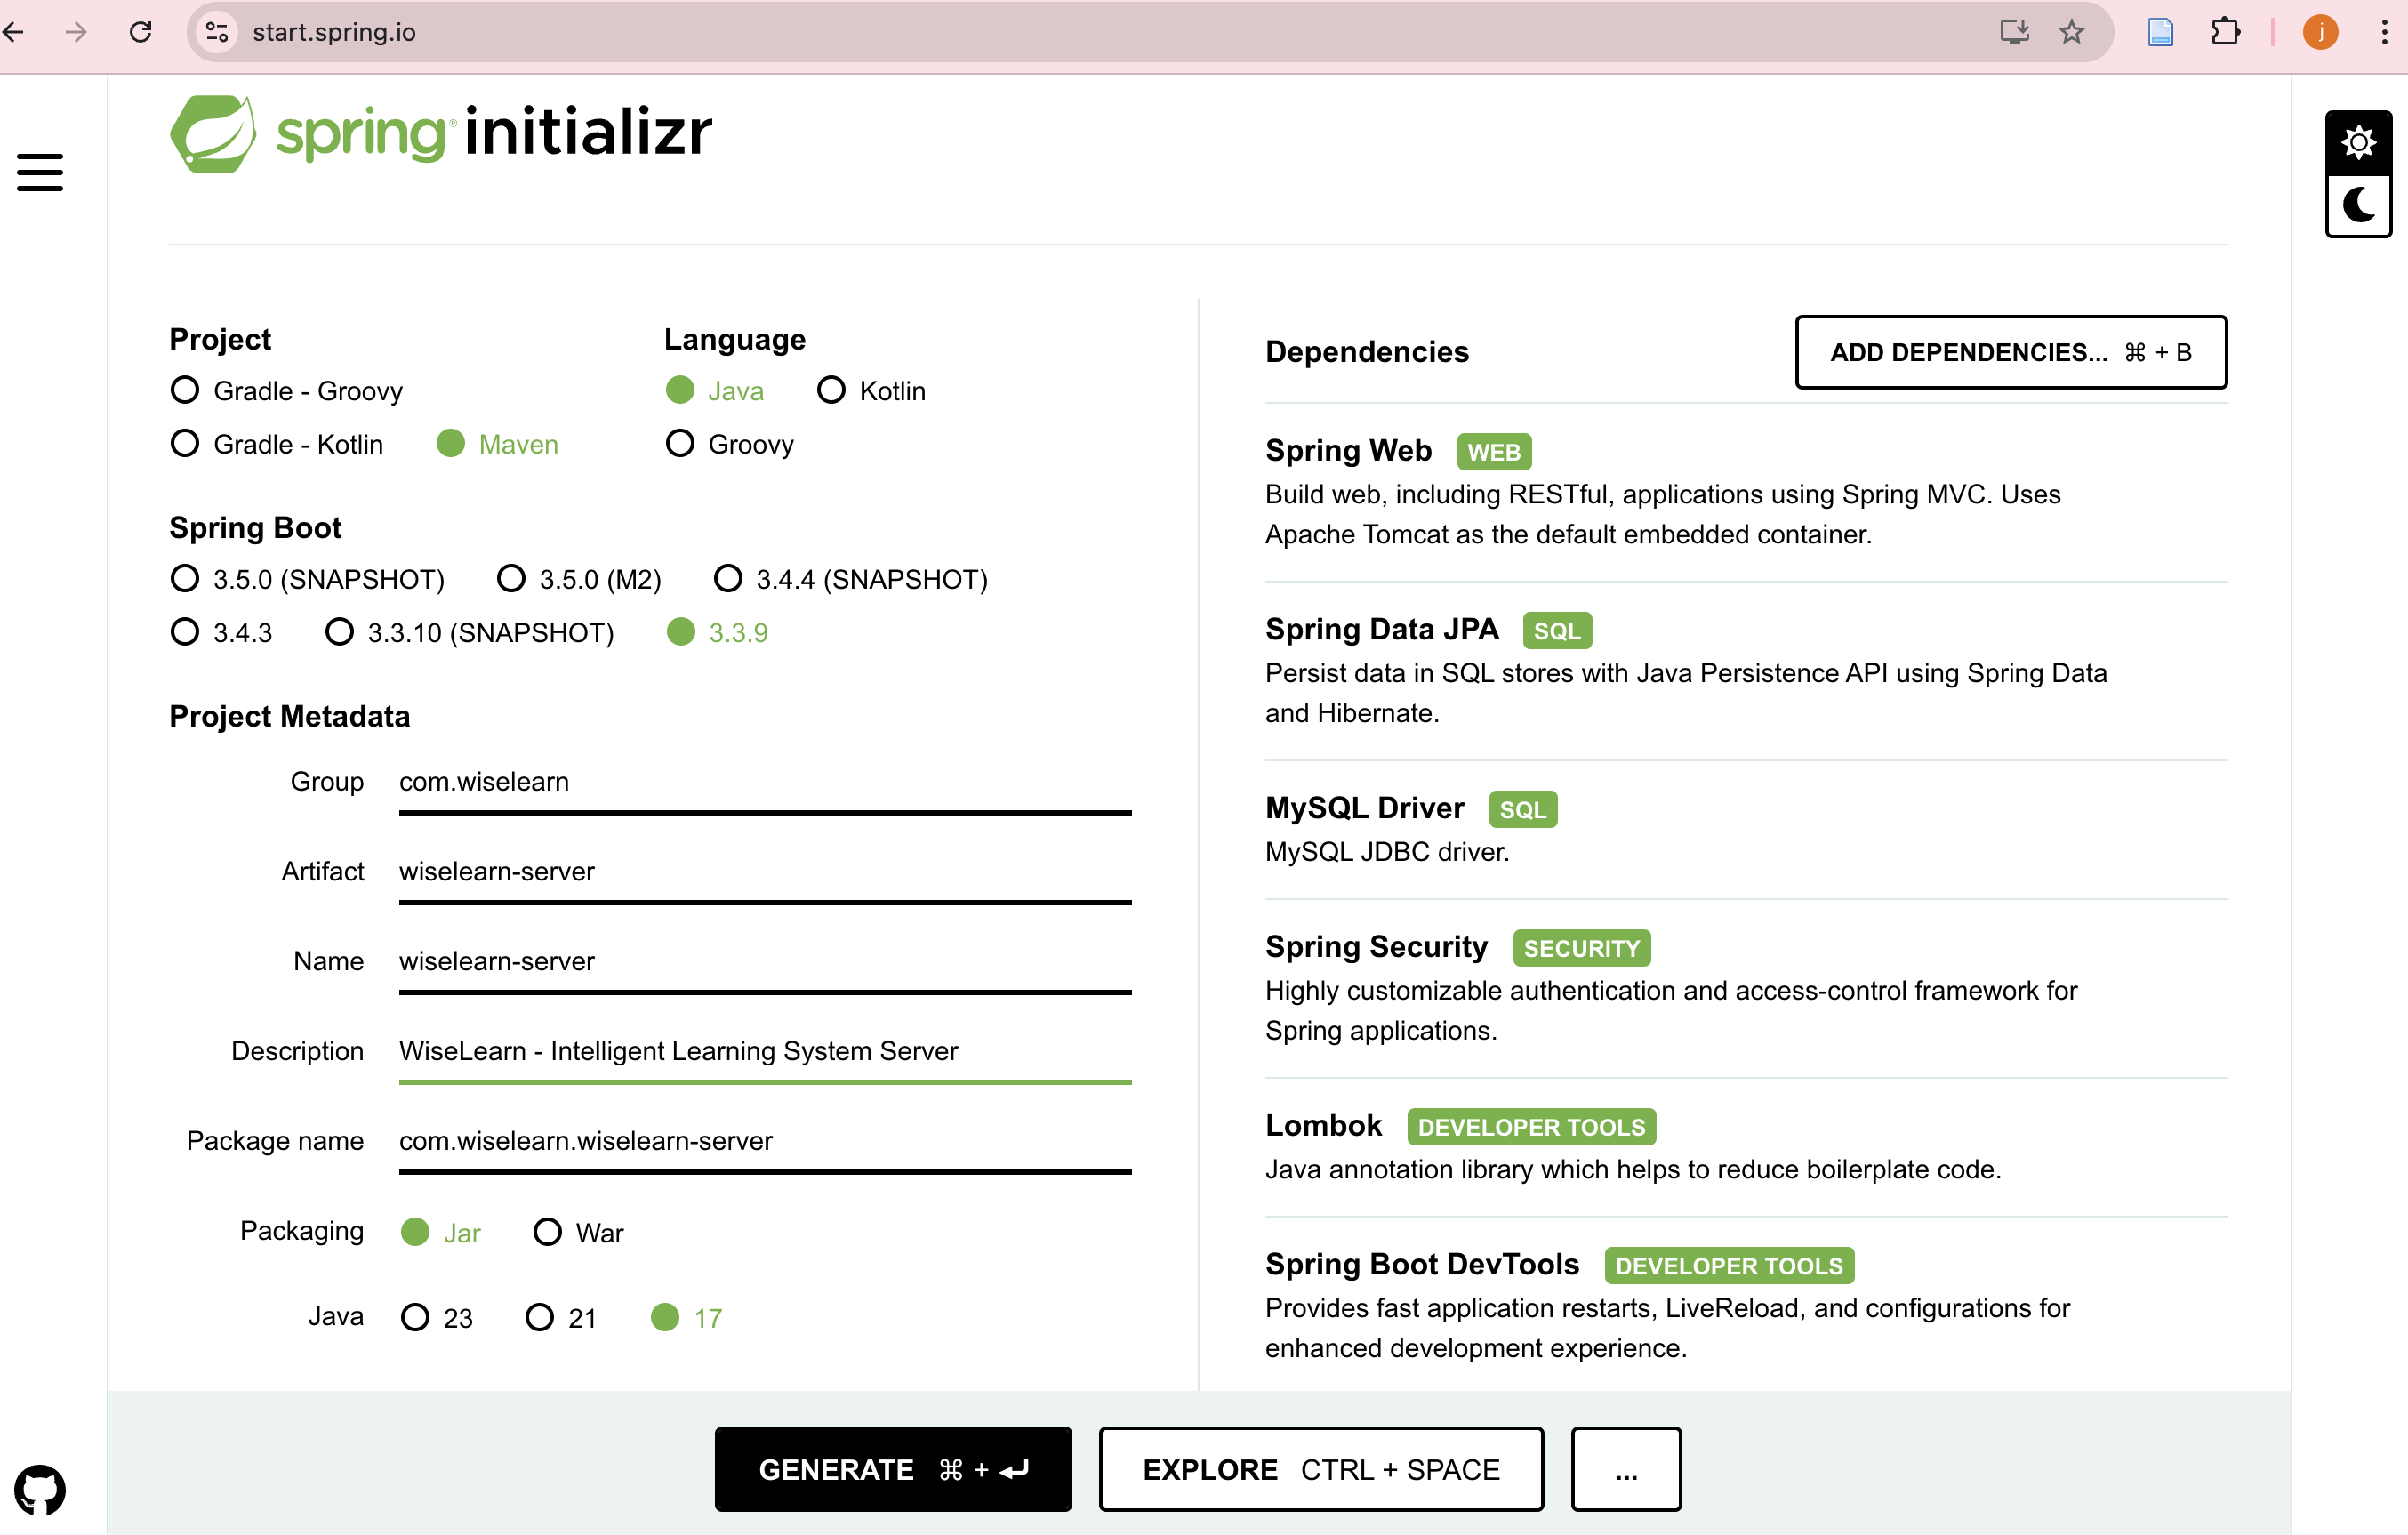
Task: Open the GitHub link icon
Action: 40,1490
